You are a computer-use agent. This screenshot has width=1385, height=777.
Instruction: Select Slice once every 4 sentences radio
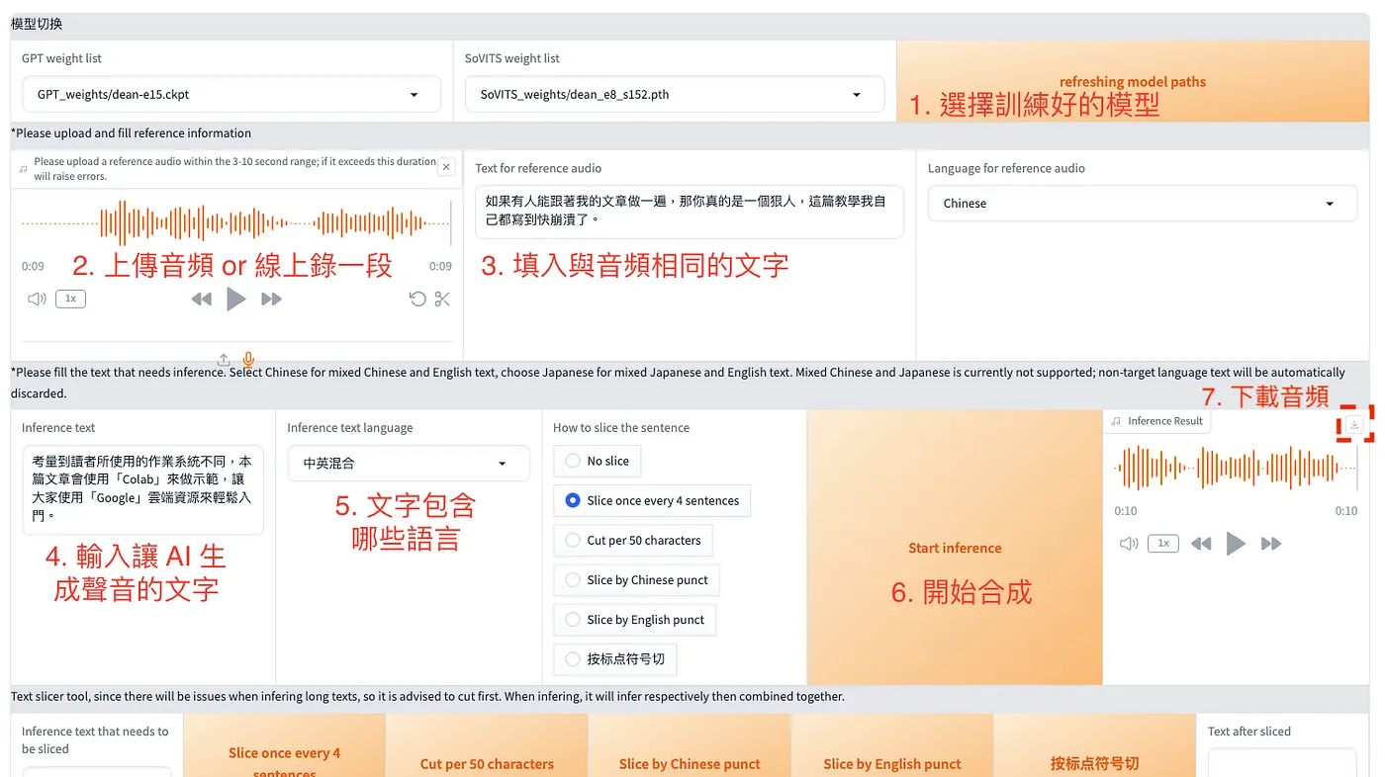point(652,500)
